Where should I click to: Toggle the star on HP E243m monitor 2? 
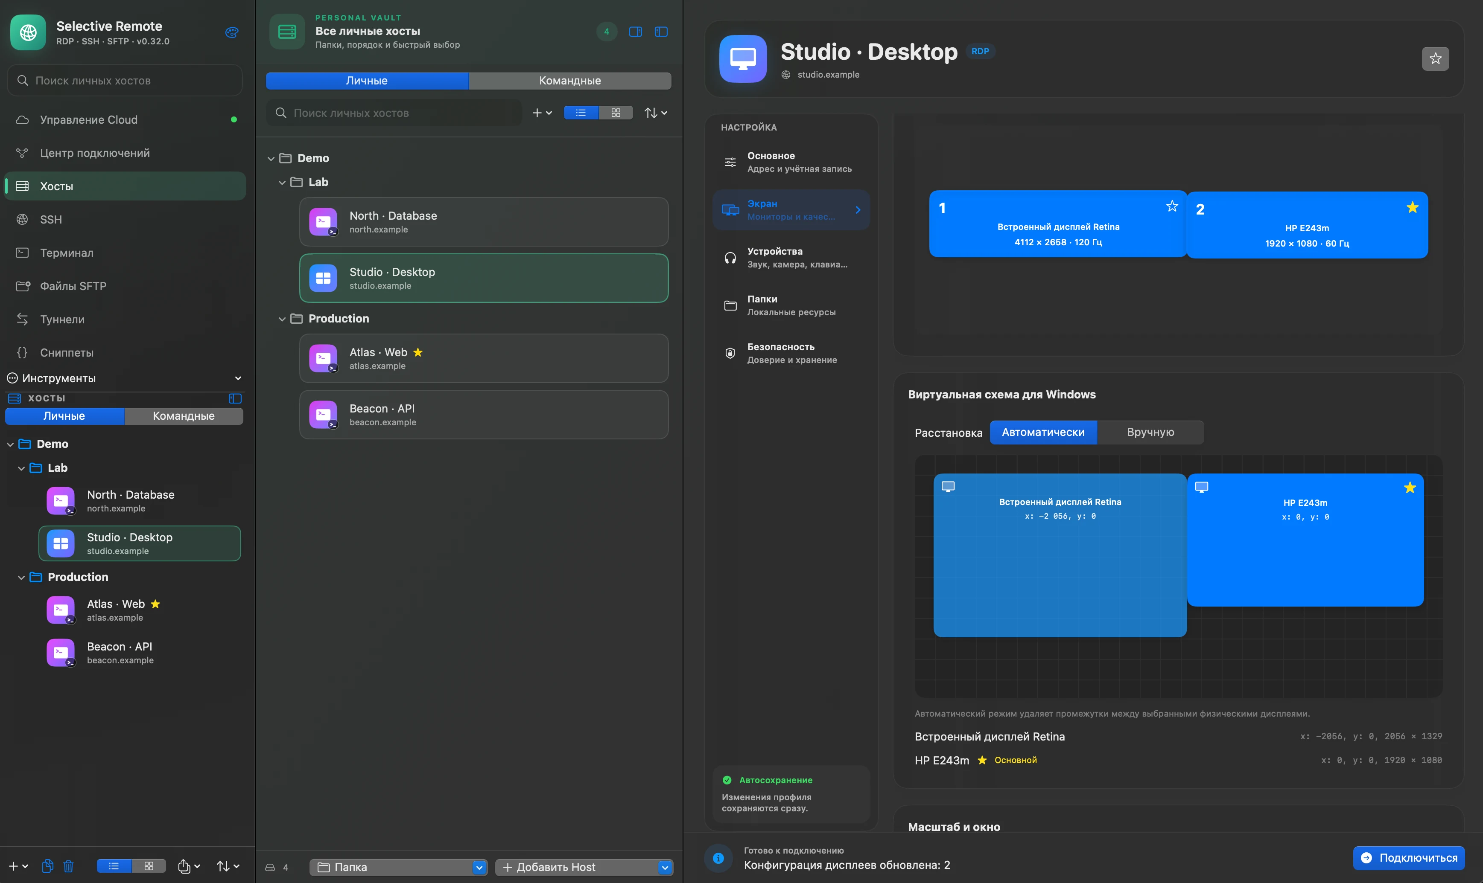click(x=1412, y=208)
